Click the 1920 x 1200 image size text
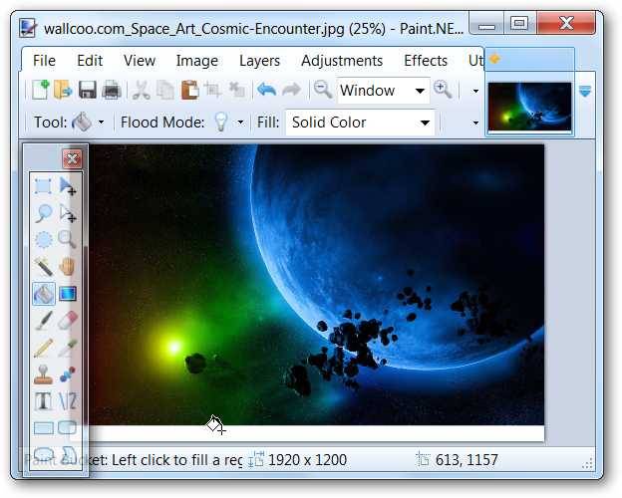 tap(307, 460)
